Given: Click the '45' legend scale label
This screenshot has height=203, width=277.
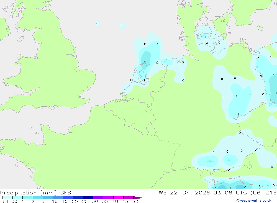Looking at the screenshot, I should (x=125, y=201).
